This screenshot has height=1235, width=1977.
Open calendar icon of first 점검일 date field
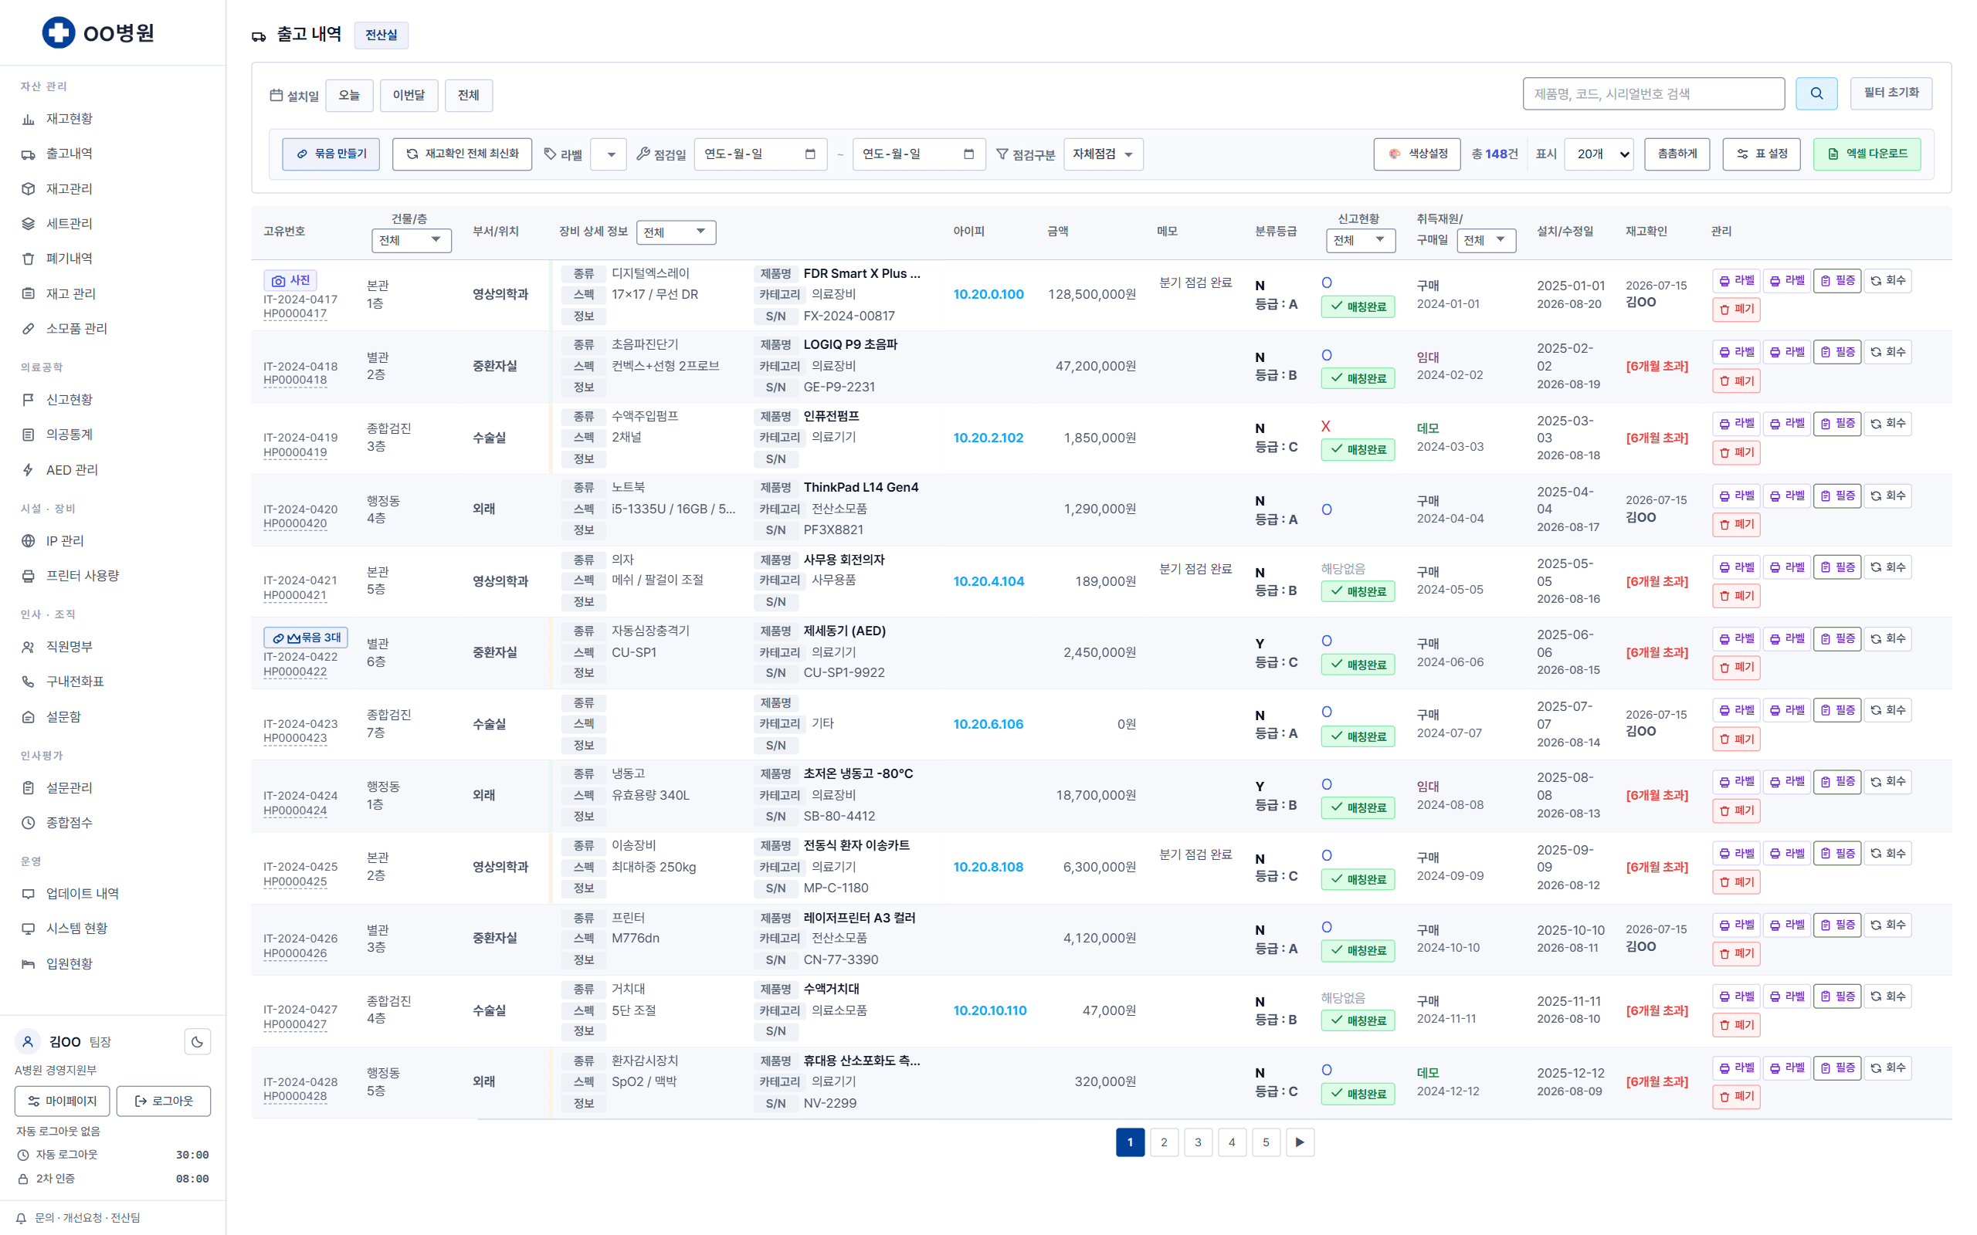[809, 154]
